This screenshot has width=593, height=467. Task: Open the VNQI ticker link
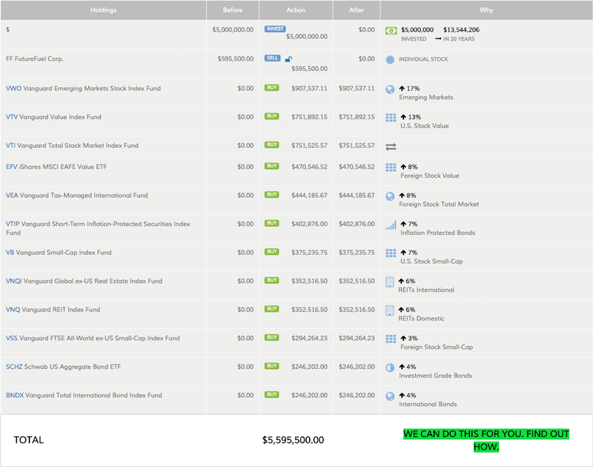click(x=14, y=281)
